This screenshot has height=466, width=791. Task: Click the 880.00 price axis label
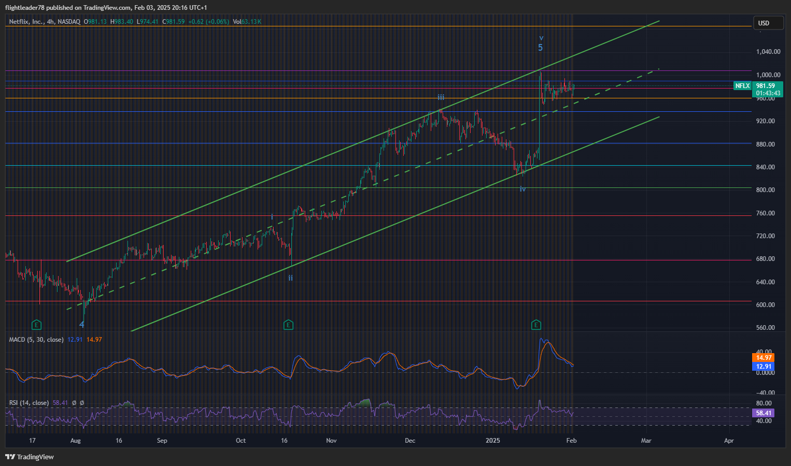tap(766, 144)
